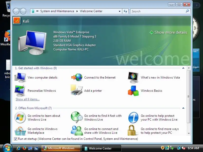The height and width of the screenshot is (152, 203).
Task: Uncheck Run at startup checkbox
Action: (15, 139)
